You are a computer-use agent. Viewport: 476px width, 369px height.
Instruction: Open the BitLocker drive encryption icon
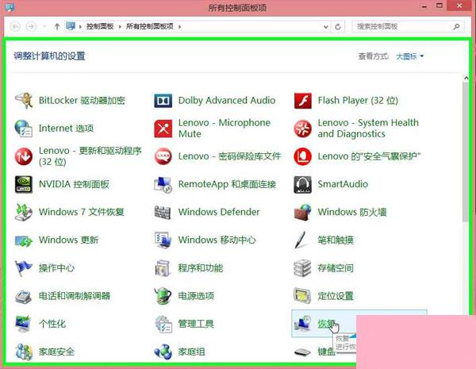[x=24, y=101]
